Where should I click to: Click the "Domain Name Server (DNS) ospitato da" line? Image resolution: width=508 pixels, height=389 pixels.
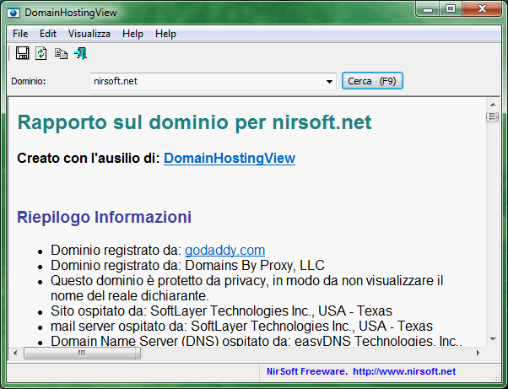[x=256, y=341]
